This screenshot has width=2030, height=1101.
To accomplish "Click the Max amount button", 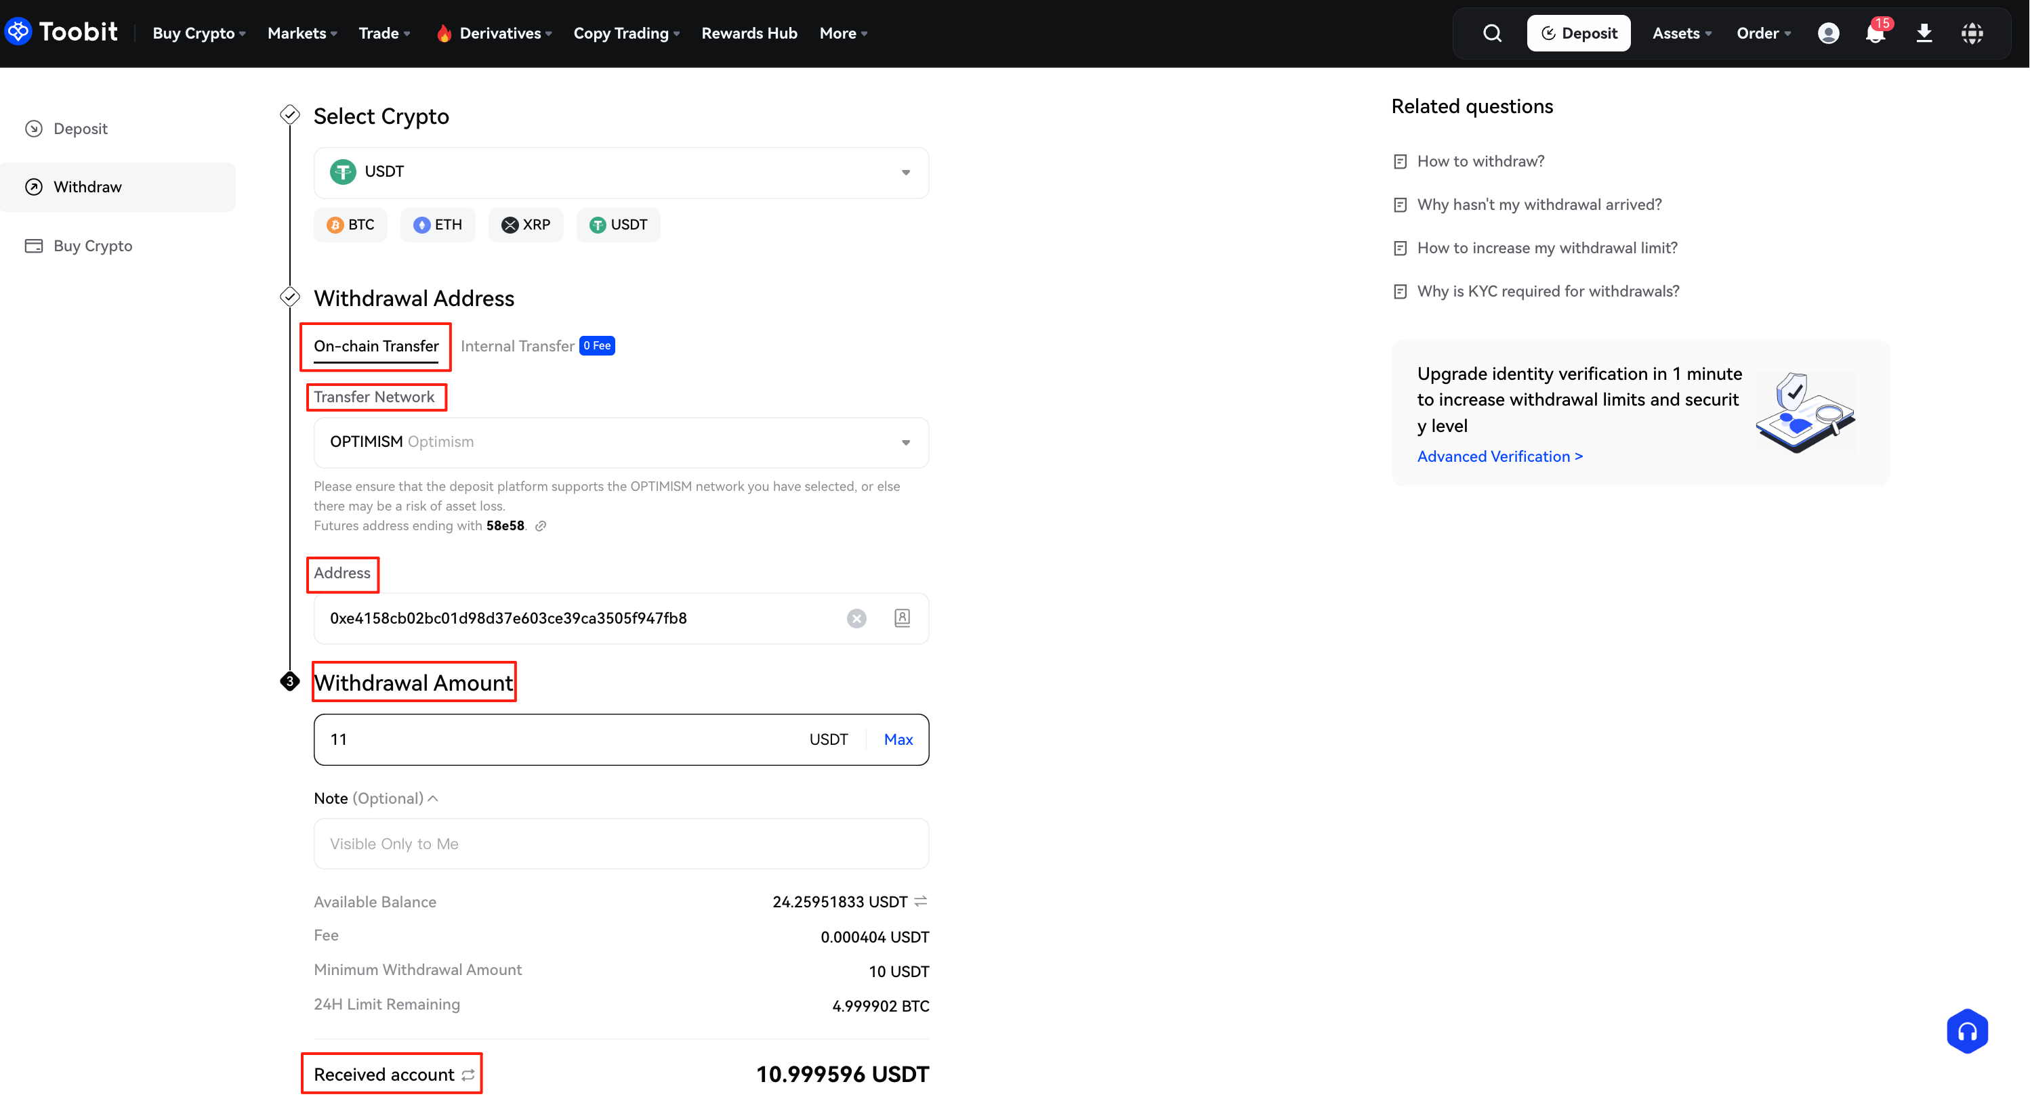I will click(898, 739).
